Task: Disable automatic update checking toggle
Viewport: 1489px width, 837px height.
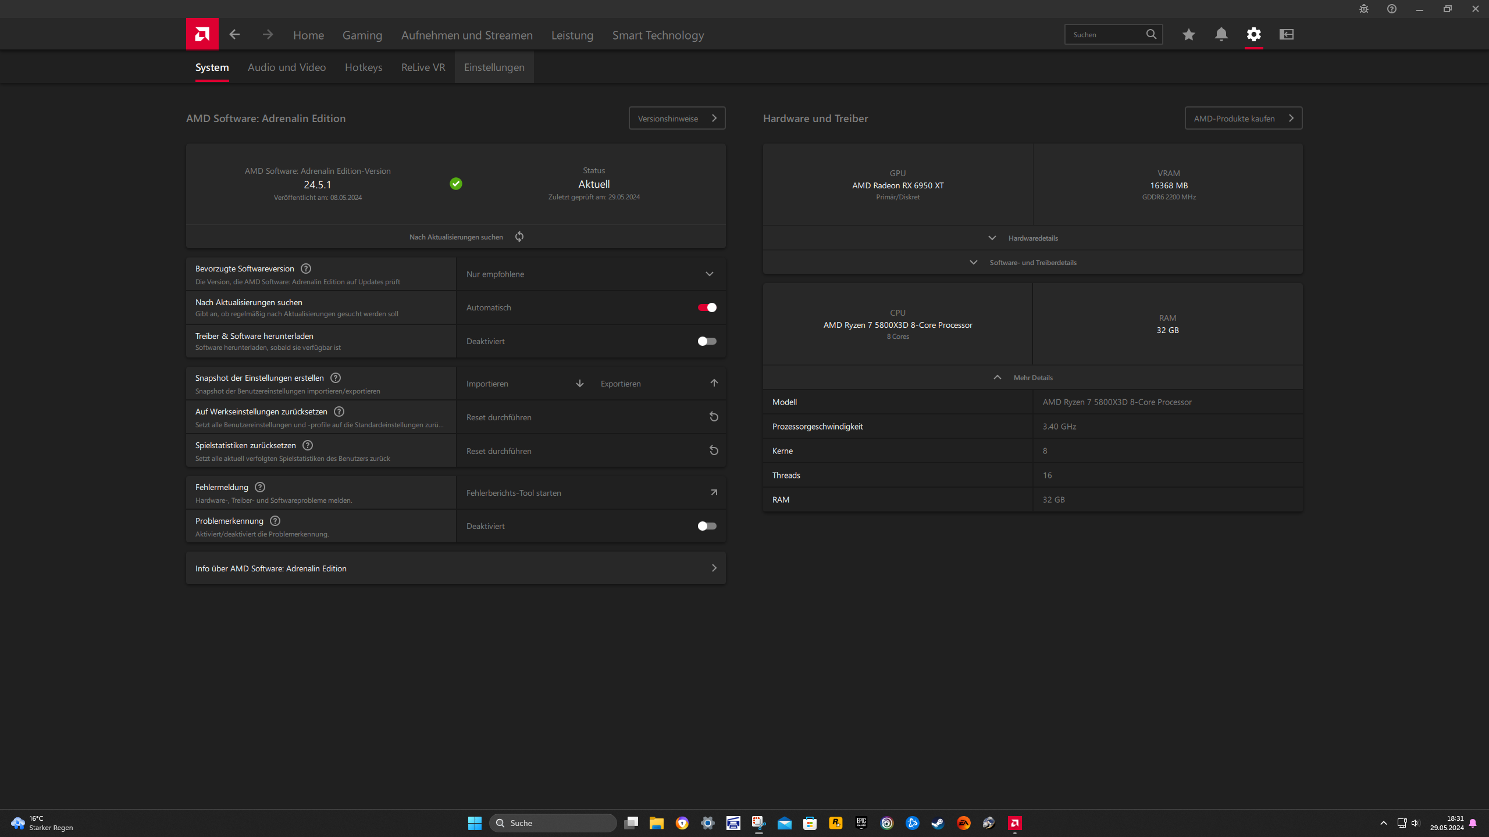Action: [707, 307]
